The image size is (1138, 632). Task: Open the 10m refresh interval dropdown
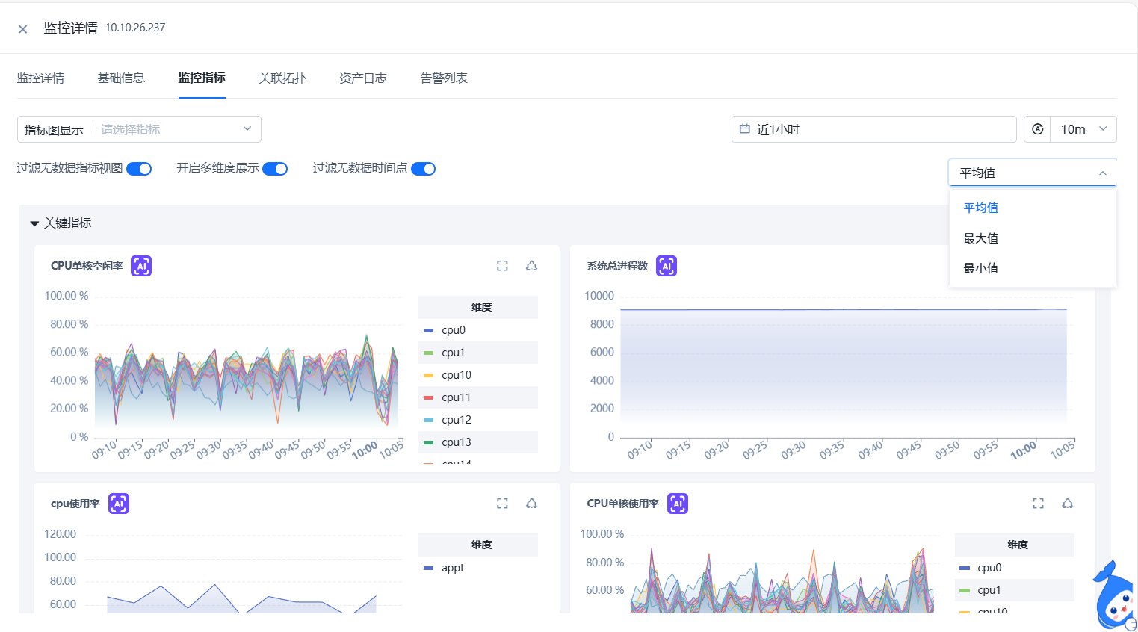tap(1083, 129)
